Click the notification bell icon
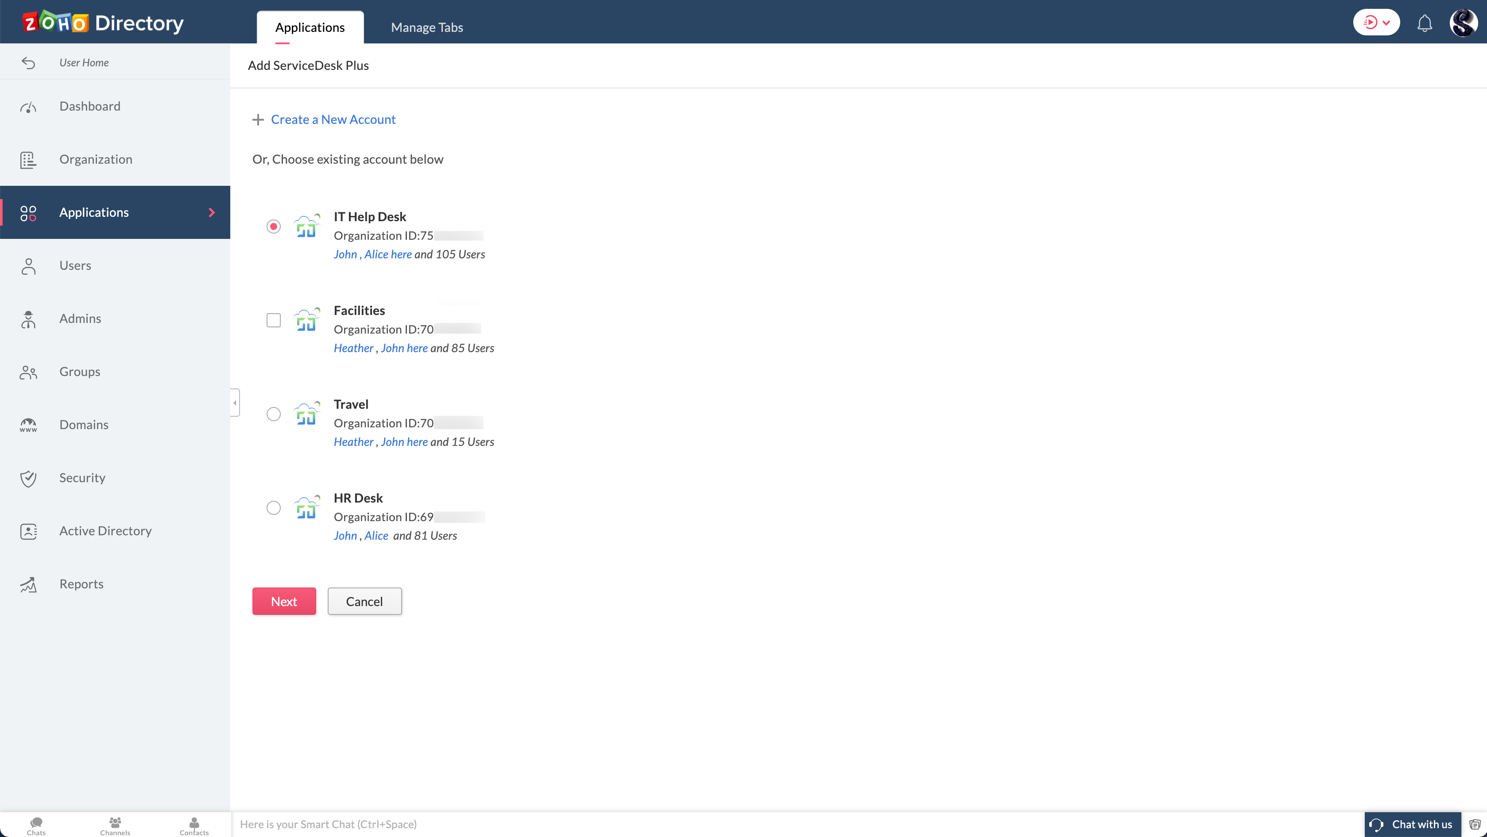The width and height of the screenshot is (1487, 837). point(1424,23)
